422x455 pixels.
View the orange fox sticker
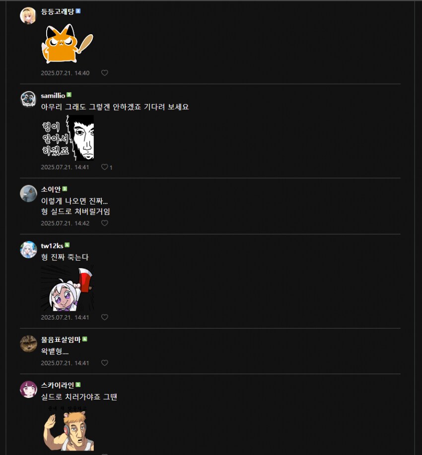(68, 44)
